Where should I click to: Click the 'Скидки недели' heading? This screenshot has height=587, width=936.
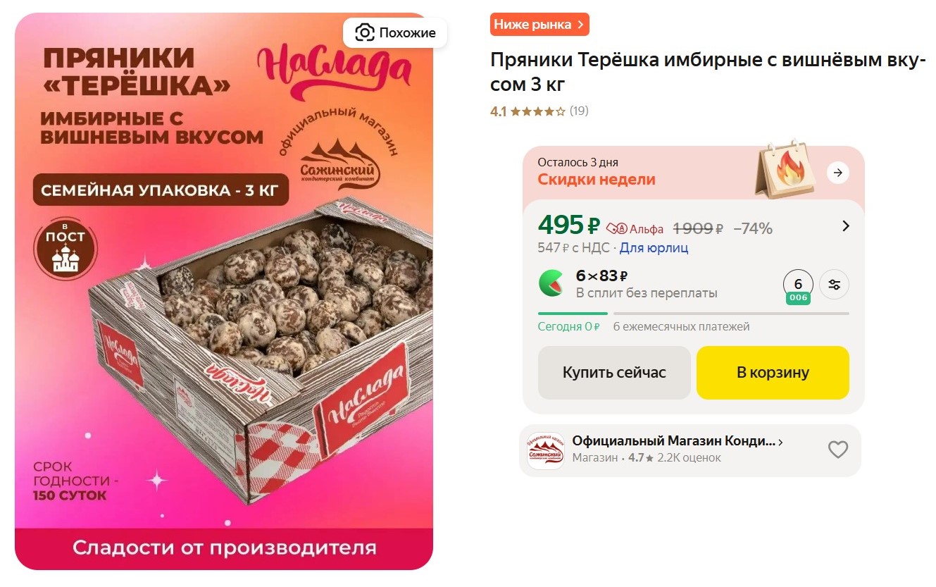tap(597, 180)
